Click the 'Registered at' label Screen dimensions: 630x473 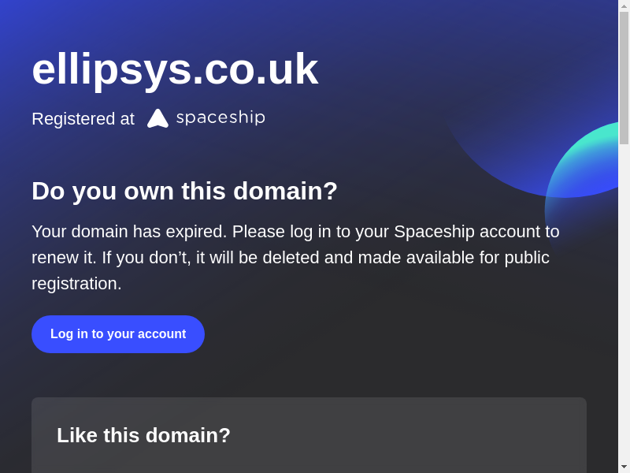click(83, 119)
